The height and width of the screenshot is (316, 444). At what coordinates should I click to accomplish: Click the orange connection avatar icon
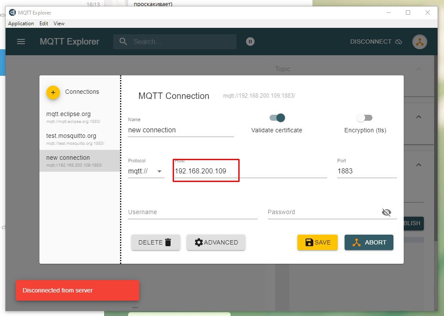coord(420,42)
